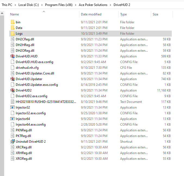The width and height of the screenshot is (184, 176).
Task: Select the Data folder icon
Action: point(13,28)
